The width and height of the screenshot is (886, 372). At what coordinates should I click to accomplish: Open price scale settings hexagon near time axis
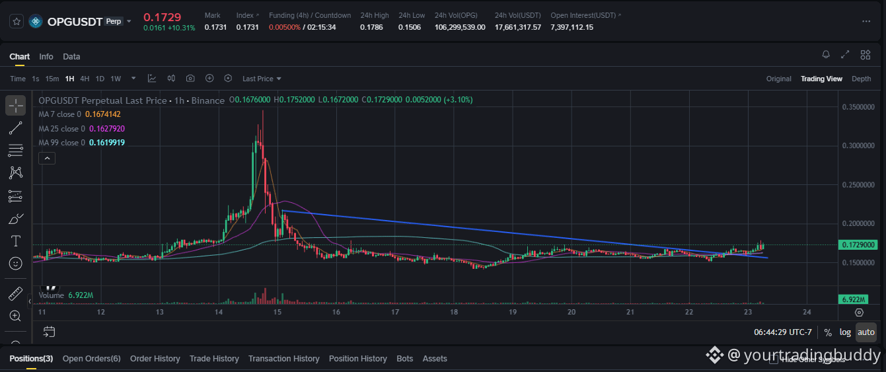pyautogui.click(x=859, y=313)
